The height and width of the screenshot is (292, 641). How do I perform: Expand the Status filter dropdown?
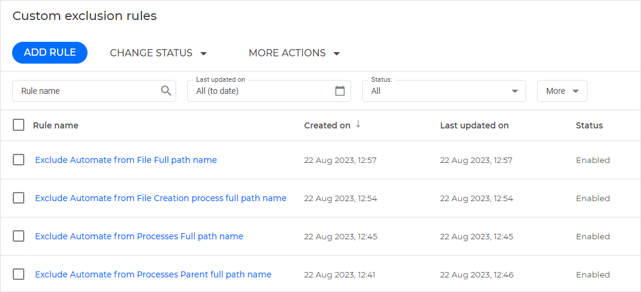444,91
